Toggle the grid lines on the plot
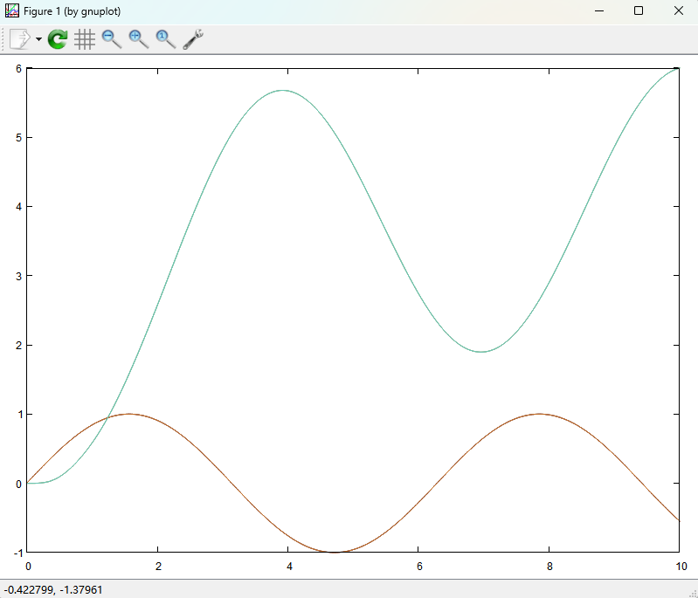Image resolution: width=698 pixels, height=598 pixels. tap(85, 39)
